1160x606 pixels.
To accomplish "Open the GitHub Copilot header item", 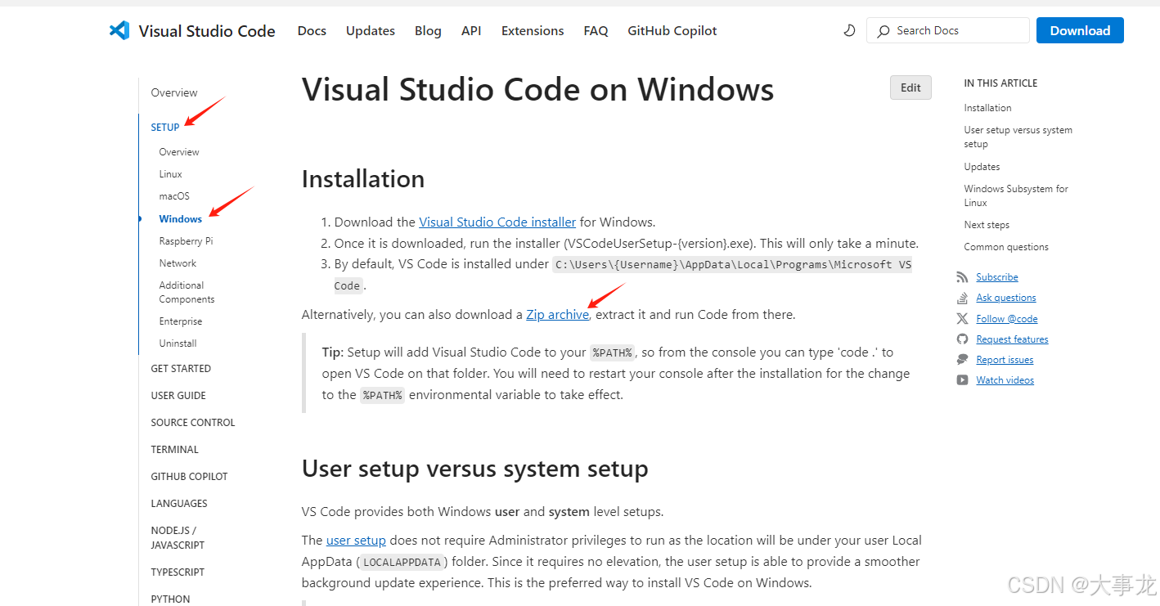I will (672, 31).
